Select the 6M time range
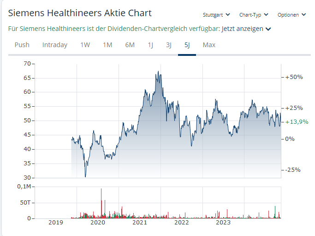Viewport: 315px width, 236px height. pyautogui.click(x=130, y=45)
